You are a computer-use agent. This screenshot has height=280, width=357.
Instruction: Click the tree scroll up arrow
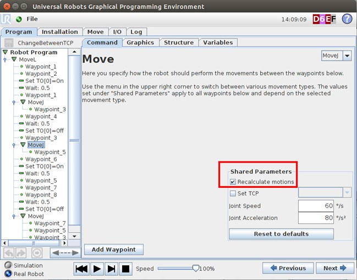(74, 52)
